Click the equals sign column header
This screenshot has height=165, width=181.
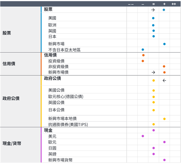click(154, 4)
